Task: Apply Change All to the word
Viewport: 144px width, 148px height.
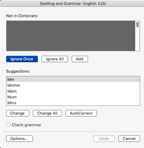Action: tap(47, 113)
